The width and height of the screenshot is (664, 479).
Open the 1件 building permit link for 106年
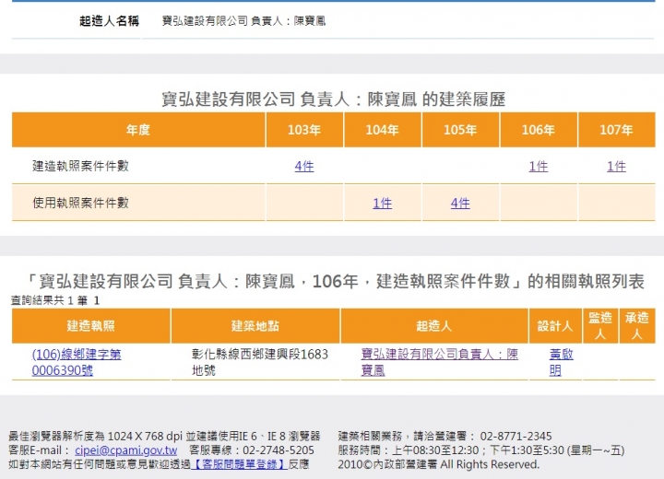(x=539, y=166)
